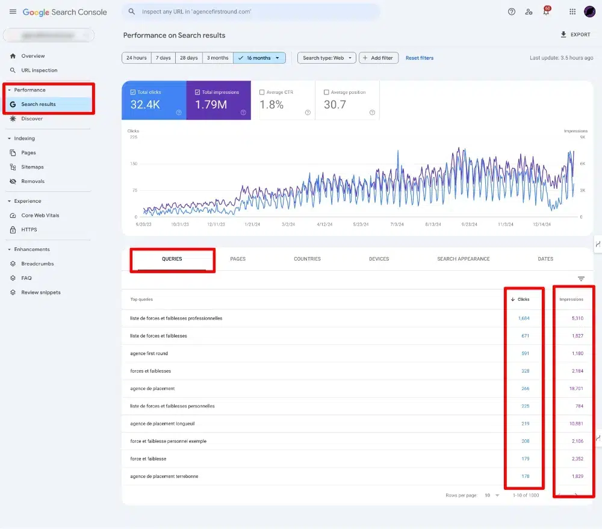Click the Removals eye-slash icon

tap(13, 181)
